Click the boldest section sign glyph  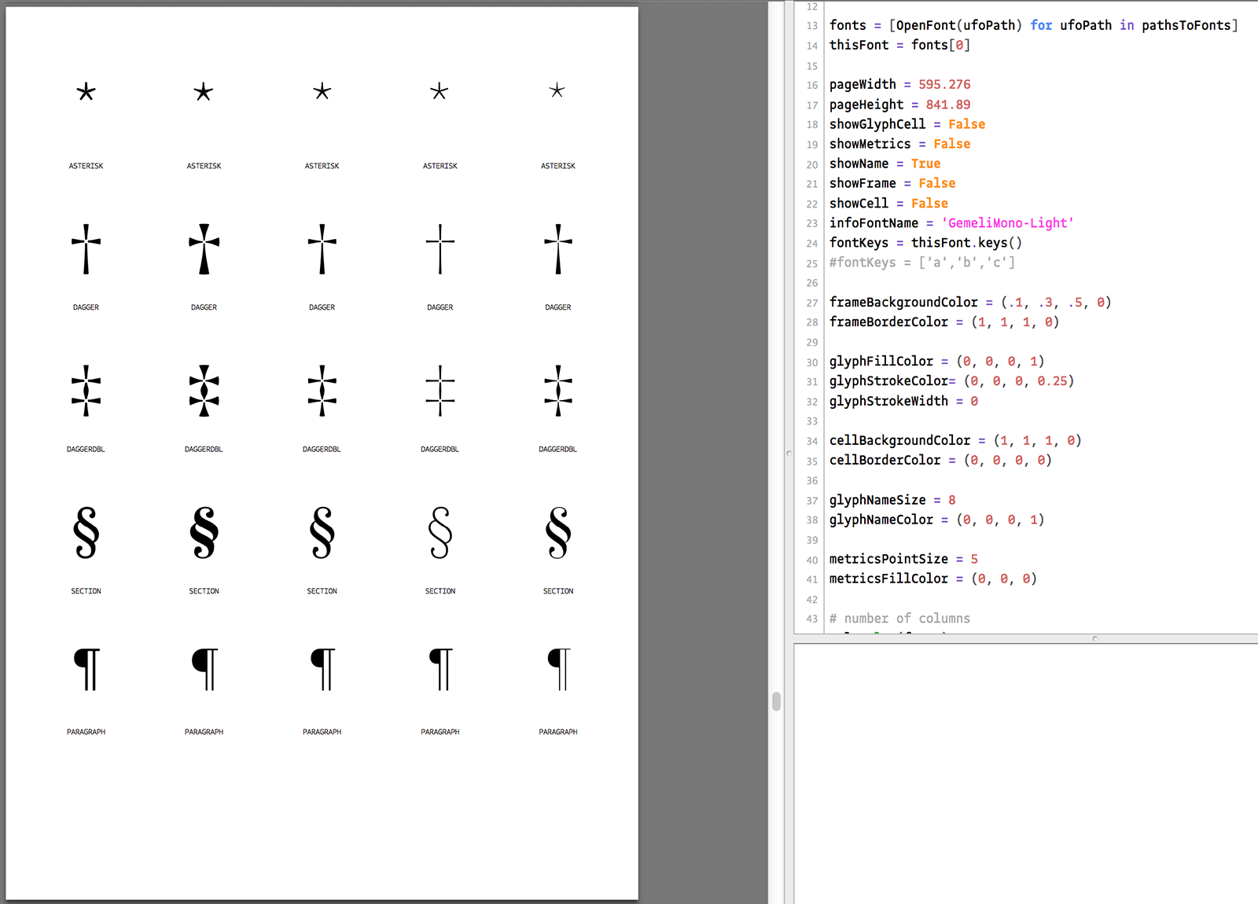point(204,532)
